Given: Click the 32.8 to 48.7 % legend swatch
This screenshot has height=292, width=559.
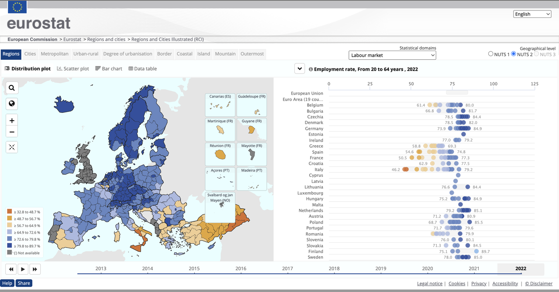Looking at the screenshot, I should tap(10, 212).
